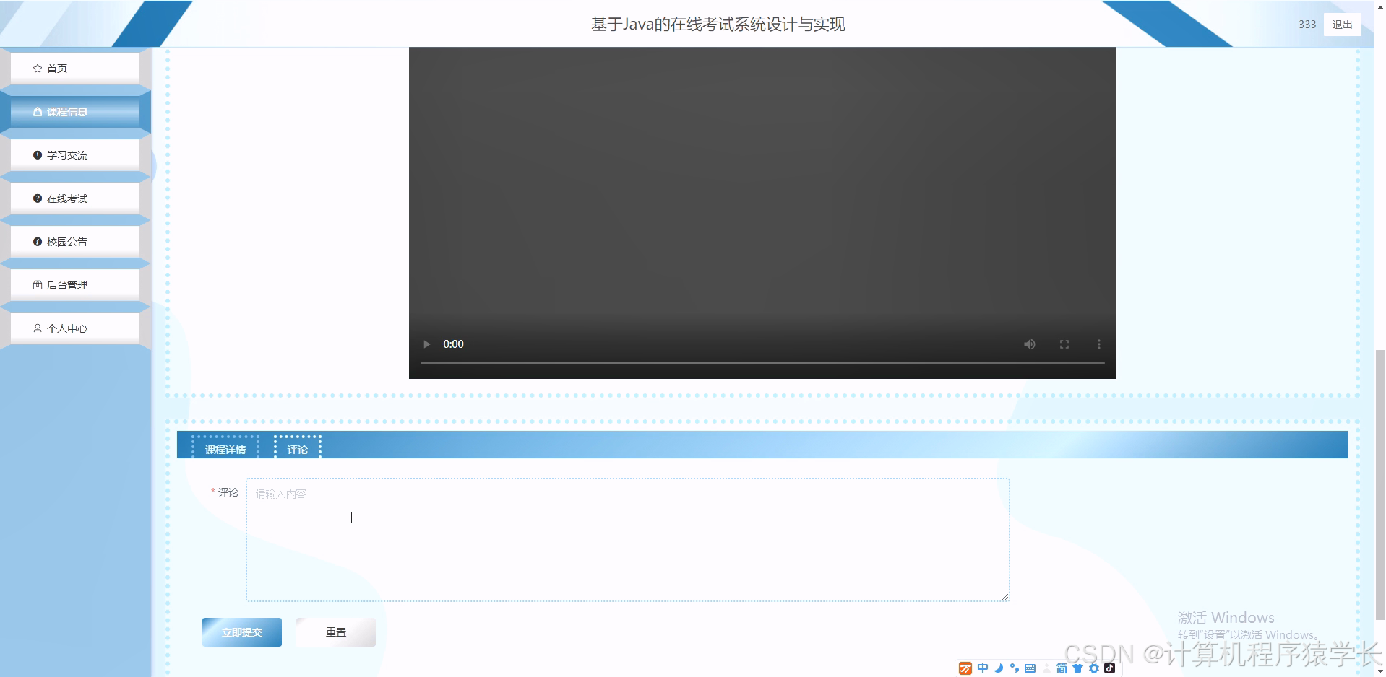Open the 首页 menu item
The image size is (1386, 677).
pos(75,69)
